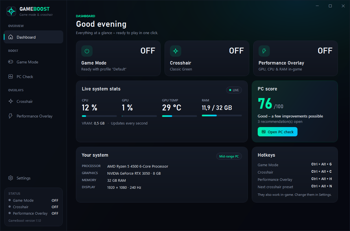Click the Game Mode gamepad icon in sidebar
Viewport: 350px width, 231px height.
click(x=11, y=62)
